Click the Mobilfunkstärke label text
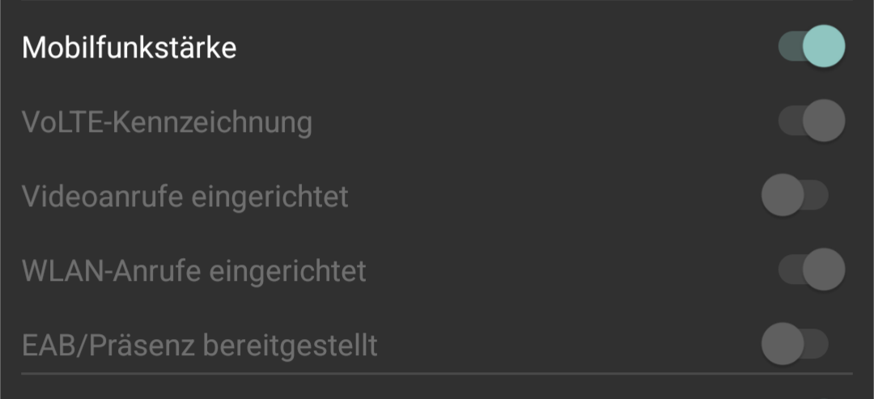Image resolution: width=874 pixels, height=399 pixels. tap(129, 47)
